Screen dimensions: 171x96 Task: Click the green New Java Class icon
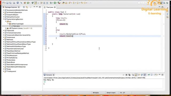(28, 3)
